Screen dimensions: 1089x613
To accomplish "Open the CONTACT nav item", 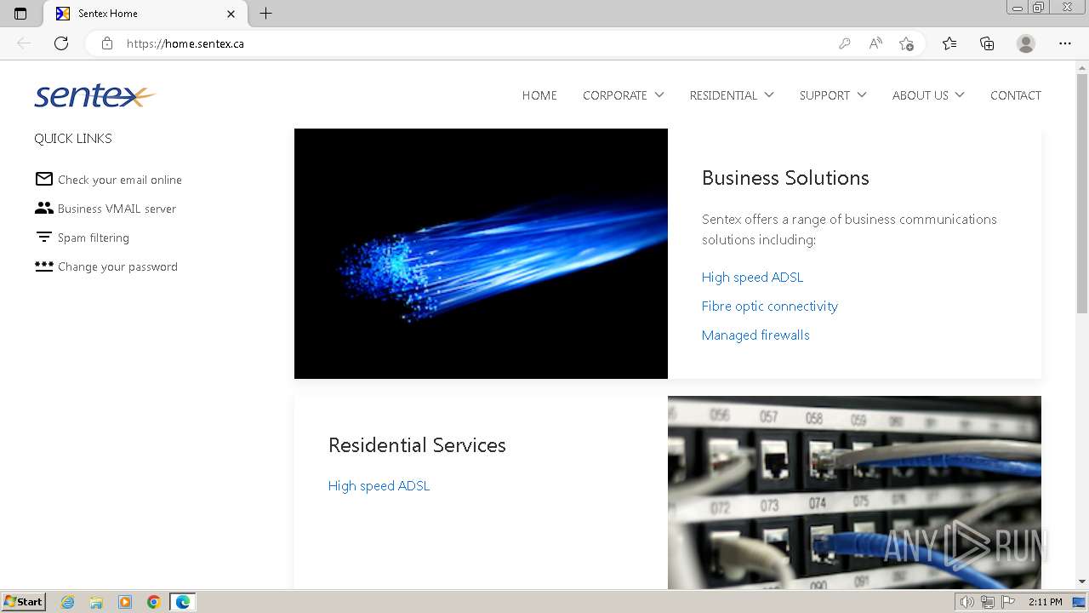I will coord(1016,95).
